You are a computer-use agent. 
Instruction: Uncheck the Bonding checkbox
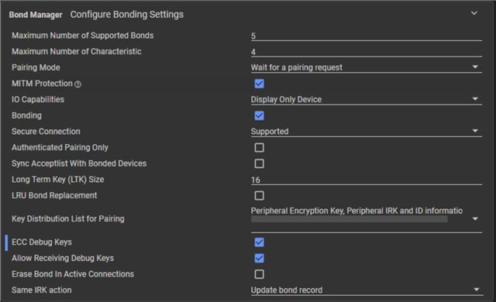(x=259, y=115)
